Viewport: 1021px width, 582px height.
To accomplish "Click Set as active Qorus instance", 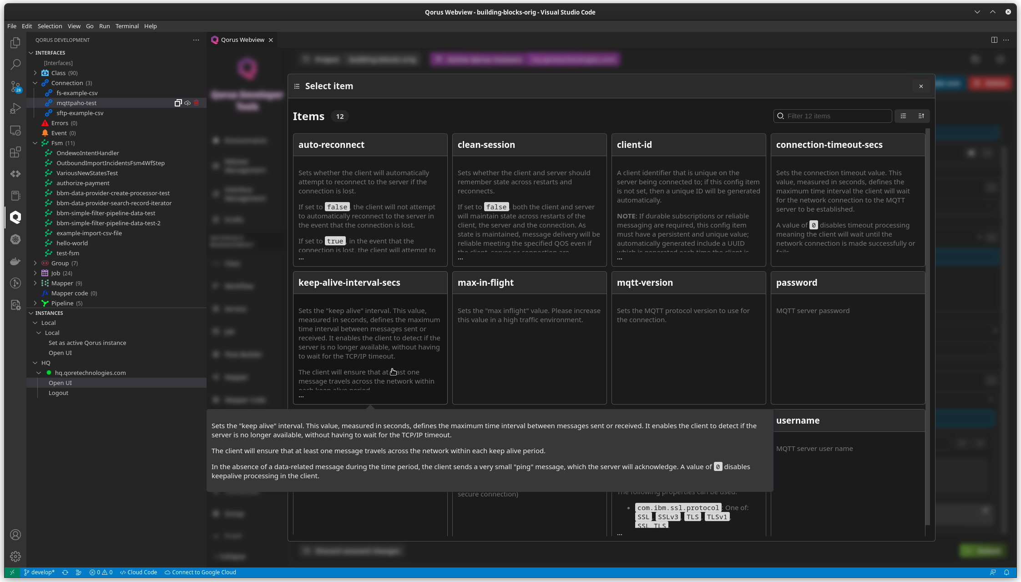I will 87,343.
